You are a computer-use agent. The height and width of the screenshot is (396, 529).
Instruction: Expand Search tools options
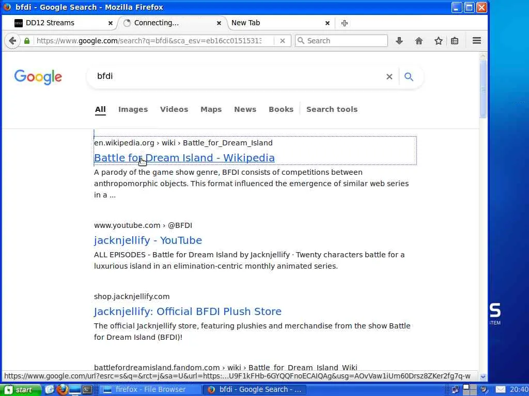(332, 109)
